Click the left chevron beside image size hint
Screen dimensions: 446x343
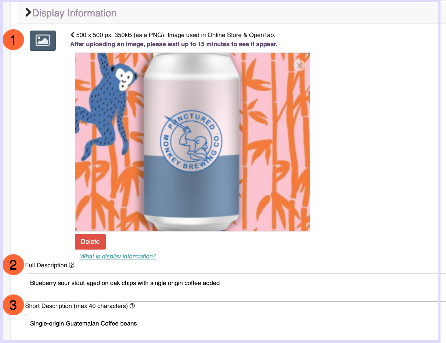tap(72, 35)
